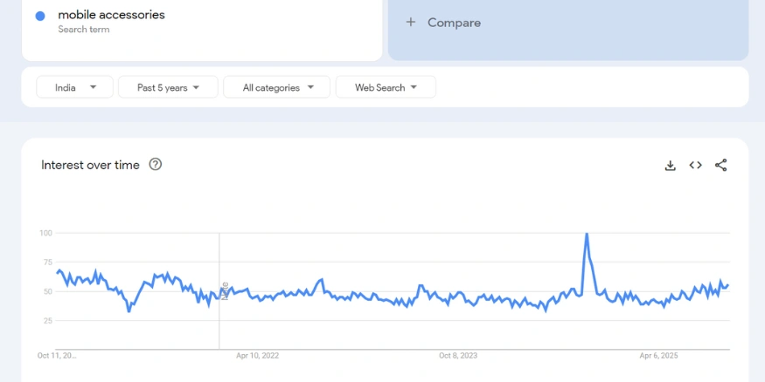The image size is (765, 382).
Task: Download the Interest over time chart CSV
Action: coord(671,166)
